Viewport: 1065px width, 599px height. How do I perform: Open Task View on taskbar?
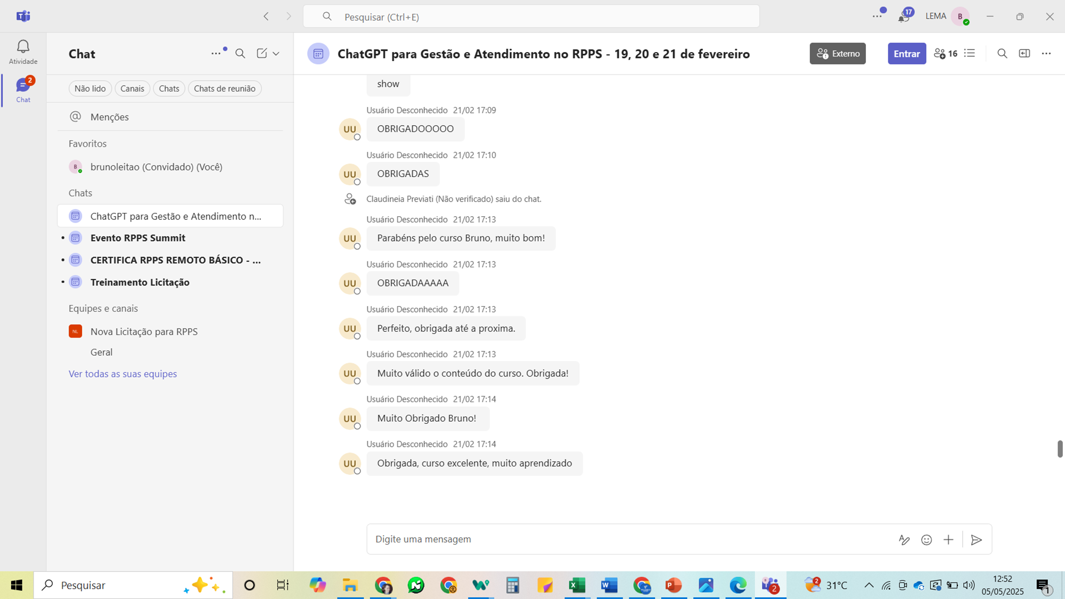(283, 585)
